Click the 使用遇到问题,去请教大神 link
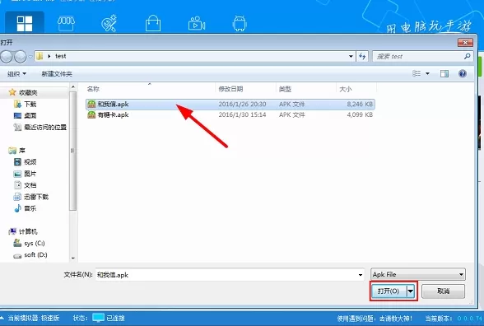Image resolution: width=484 pixels, height=326 pixels. [x=375, y=319]
